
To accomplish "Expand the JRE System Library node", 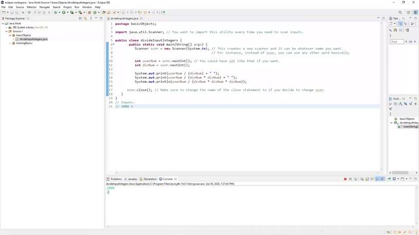I will coord(7,27).
